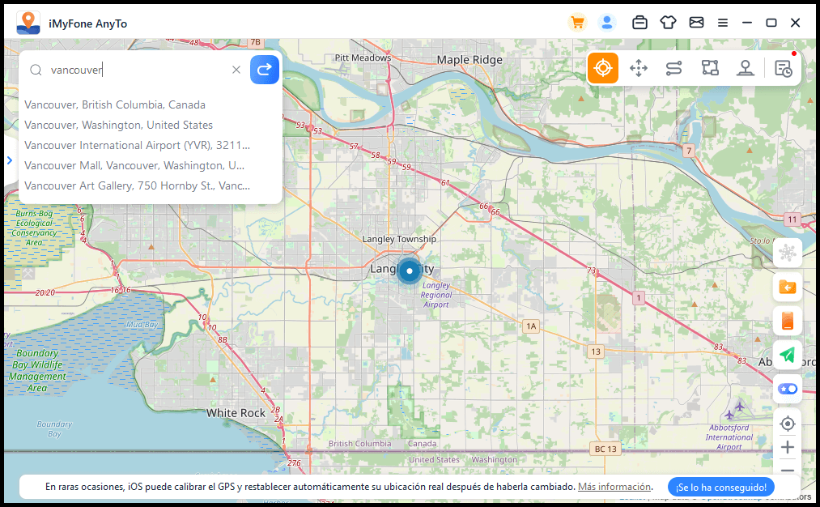The image size is (820, 507).
Task: Expand the left side panel arrow
Action: point(9,160)
